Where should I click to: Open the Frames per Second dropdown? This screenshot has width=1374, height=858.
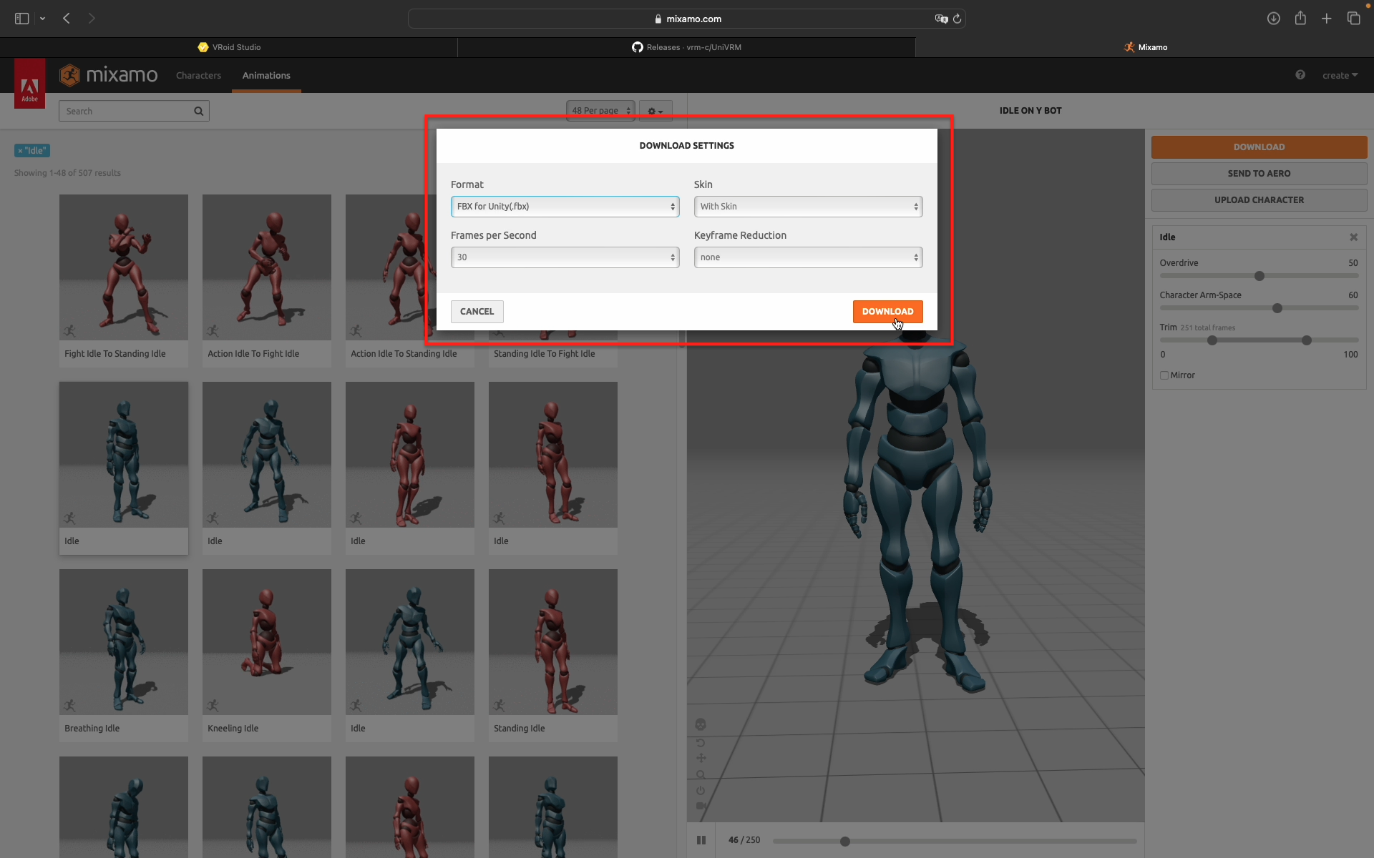tap(565, 257)
